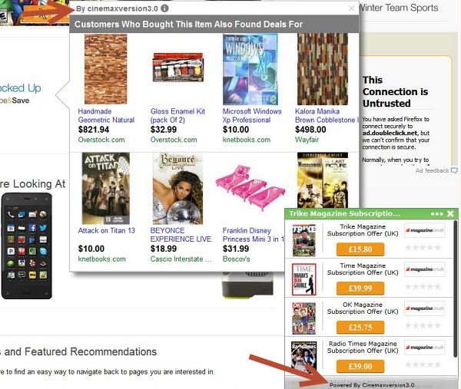Click the pink Franklin Disney Princess product image
461x389 pixels.
point(250,188)
